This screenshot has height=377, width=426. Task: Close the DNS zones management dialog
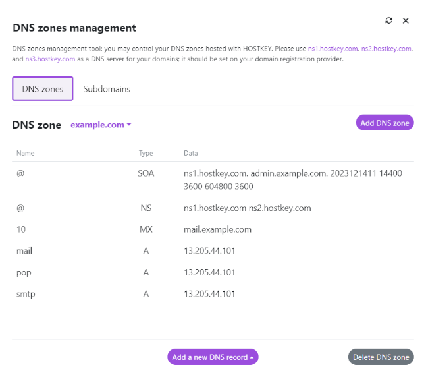pos(406,20)
